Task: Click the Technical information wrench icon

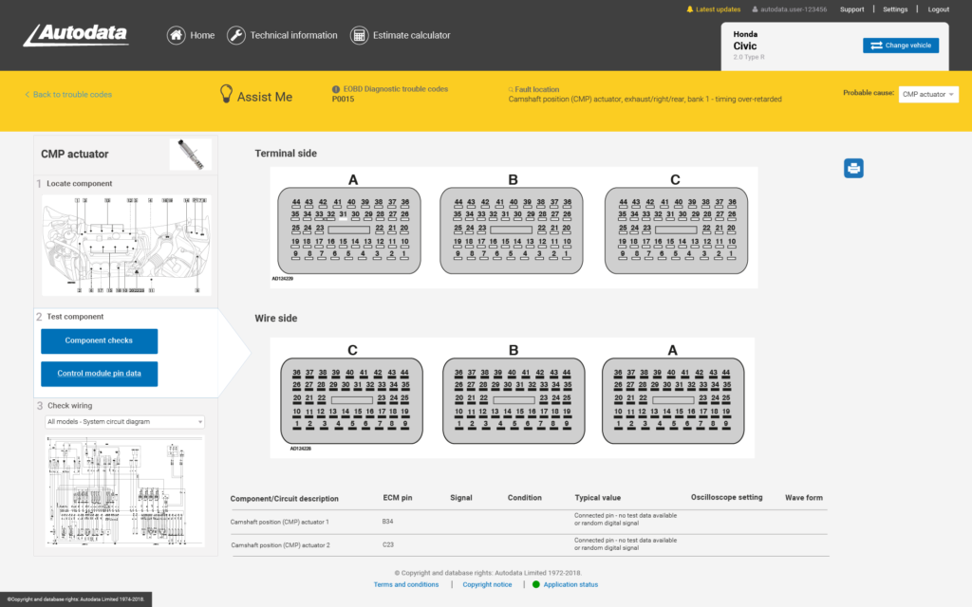Action: click(236, 35)
